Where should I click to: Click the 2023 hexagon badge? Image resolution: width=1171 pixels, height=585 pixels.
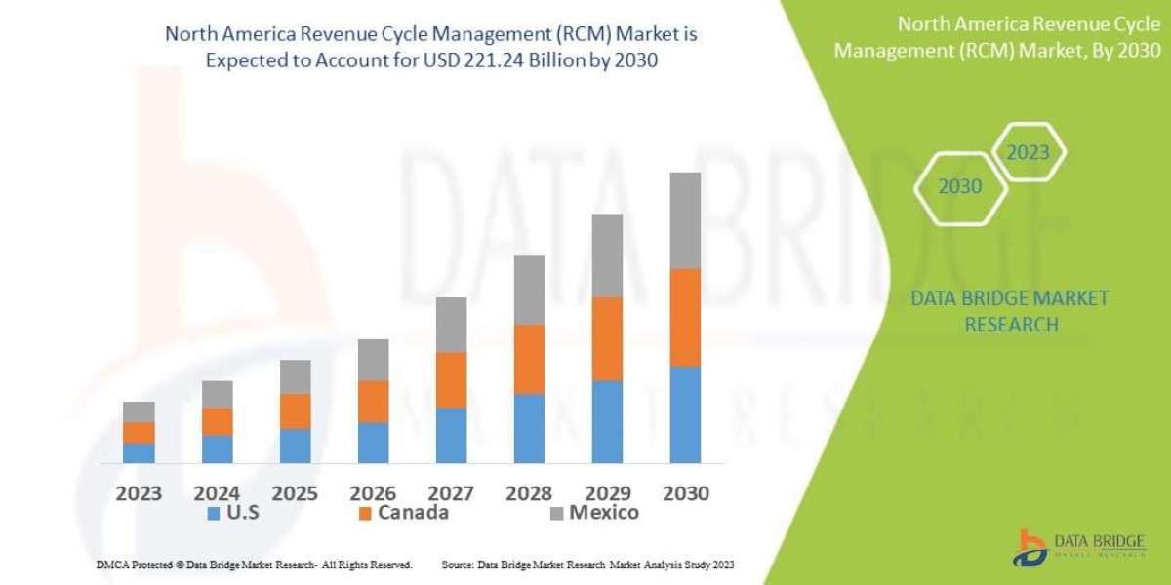pyautogui.click(x=1028, y=153)
